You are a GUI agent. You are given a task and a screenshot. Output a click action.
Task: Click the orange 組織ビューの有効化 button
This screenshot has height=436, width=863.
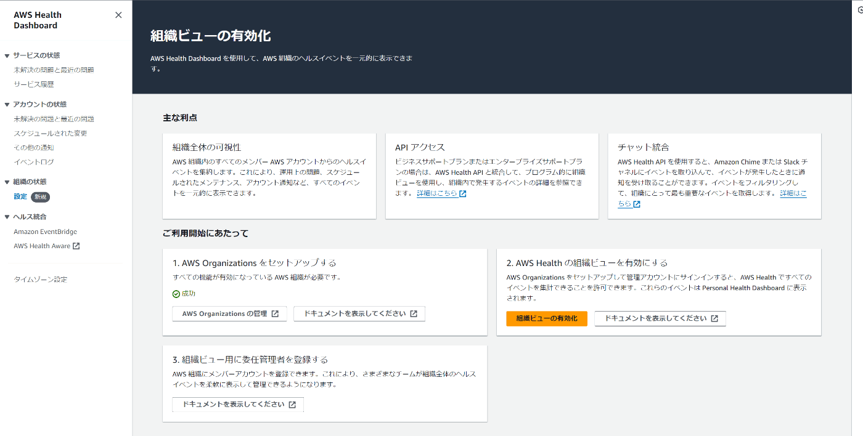point(547,318)
